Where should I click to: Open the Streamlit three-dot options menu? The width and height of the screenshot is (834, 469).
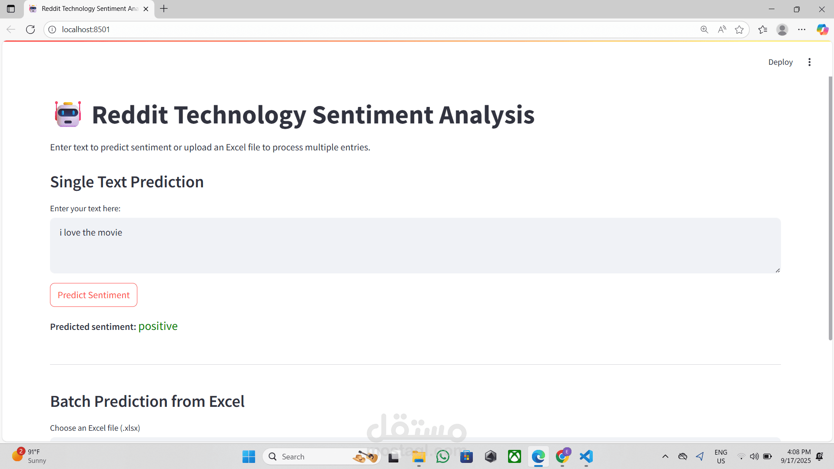(x=809, y=62)
